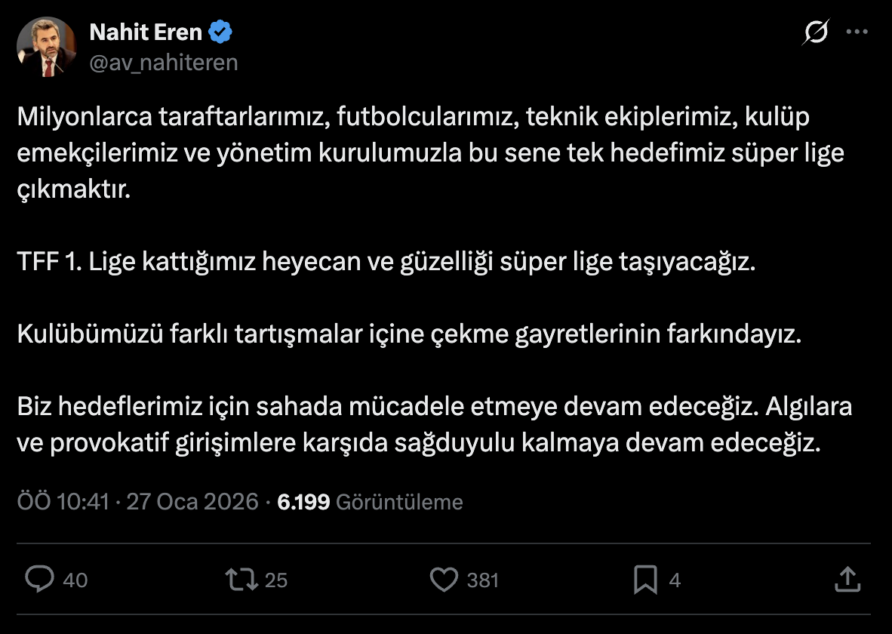Like the tweet with the heart icon
The width and height of the screenshot is (892, 634).
point(444,579)
